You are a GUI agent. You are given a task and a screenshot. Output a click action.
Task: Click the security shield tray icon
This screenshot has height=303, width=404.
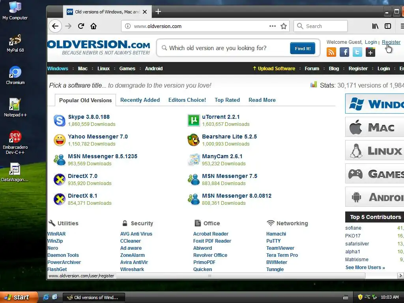coord(360,297)
